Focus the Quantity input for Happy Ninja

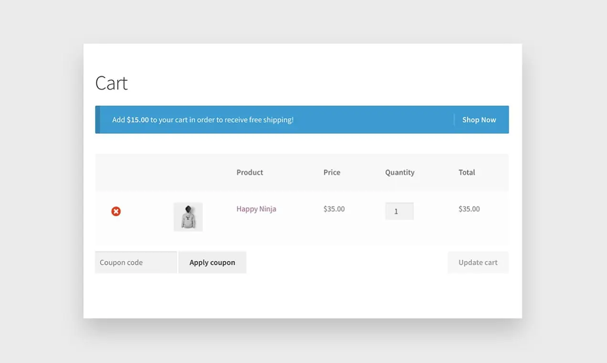point(399,211)
